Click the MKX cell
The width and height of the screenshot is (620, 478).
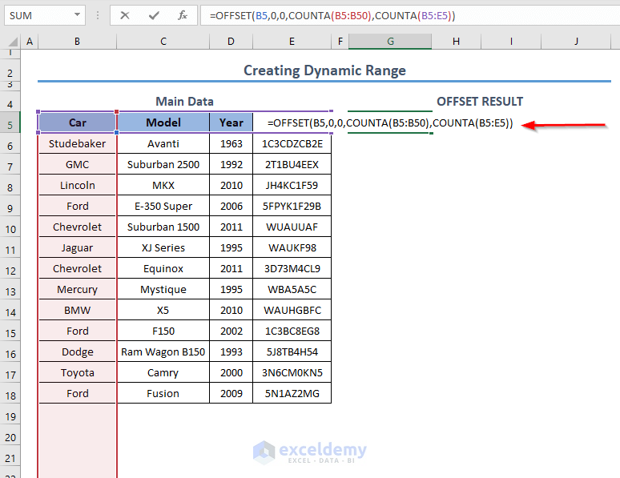point(163,185)
